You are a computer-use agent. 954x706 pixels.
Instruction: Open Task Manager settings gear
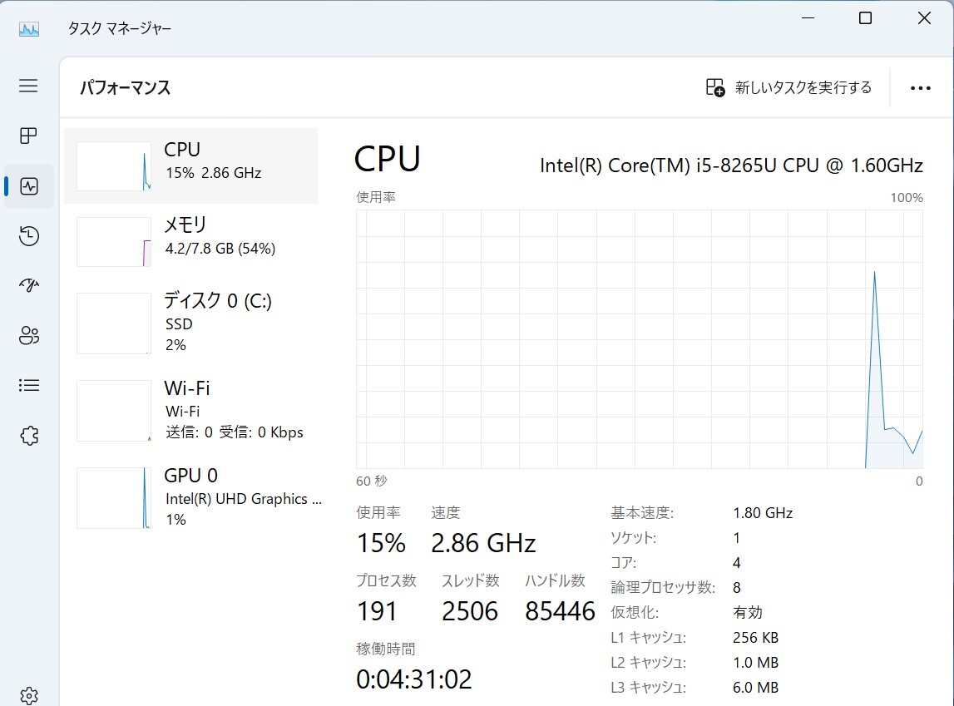[x=27, y=695]
